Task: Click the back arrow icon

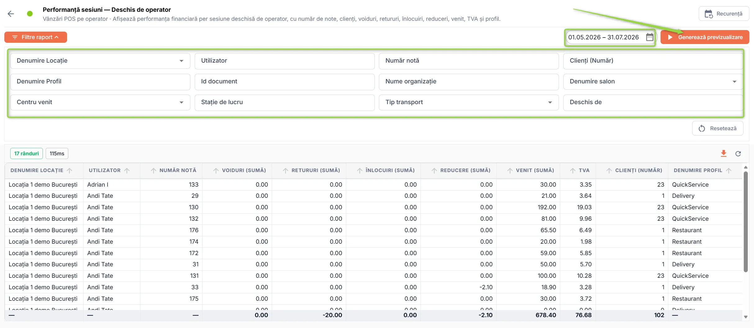Action: 11,14
